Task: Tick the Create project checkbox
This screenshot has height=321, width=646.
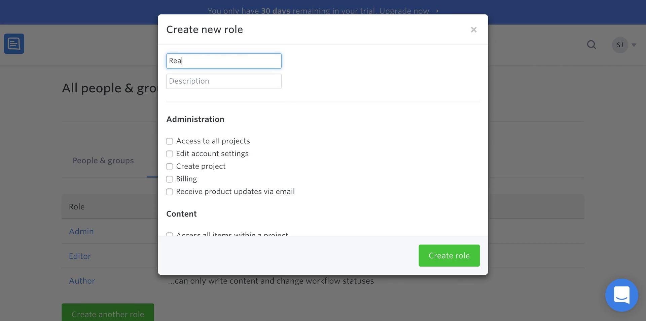Action: click(x=170, y=167)
